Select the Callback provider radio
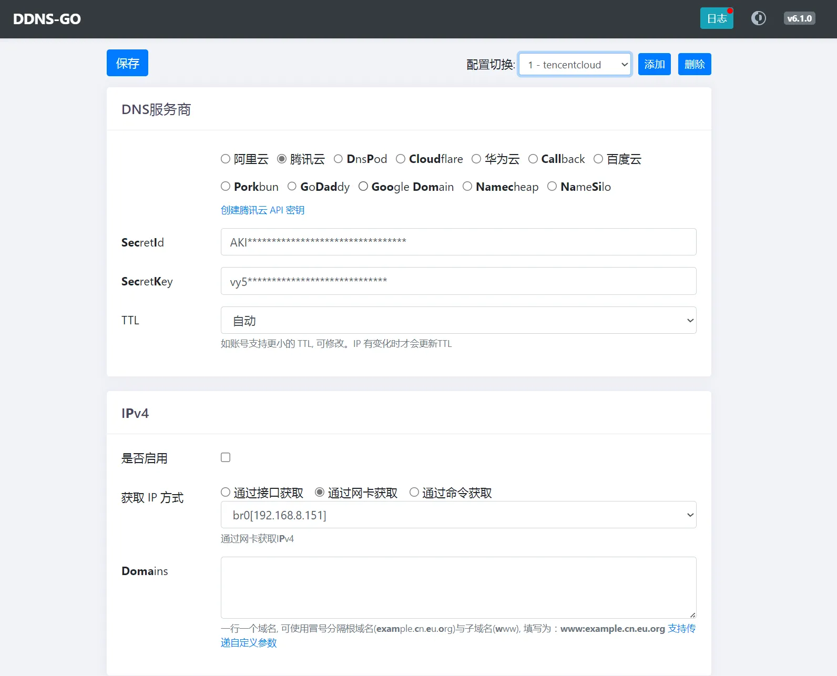Image resolution: width=837 pixels, height=676 pixels. pos(533,159)
